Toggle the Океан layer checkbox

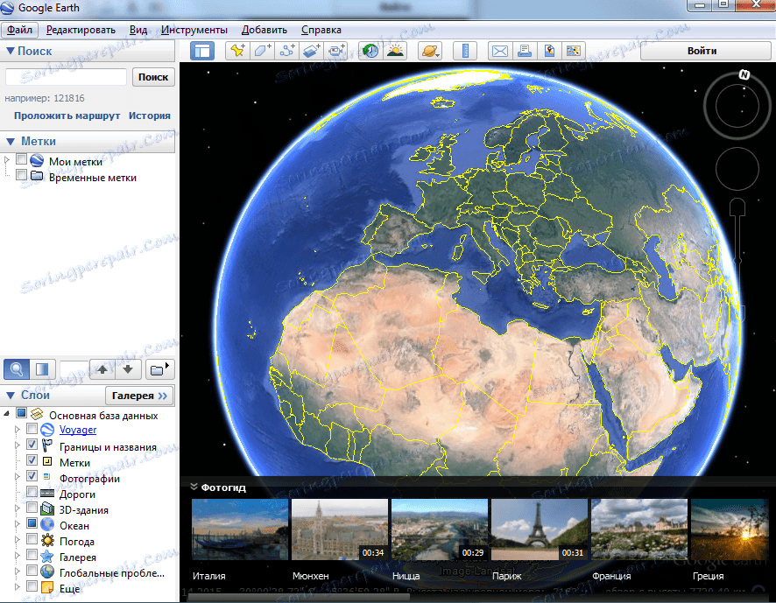[x=32, y=522]
